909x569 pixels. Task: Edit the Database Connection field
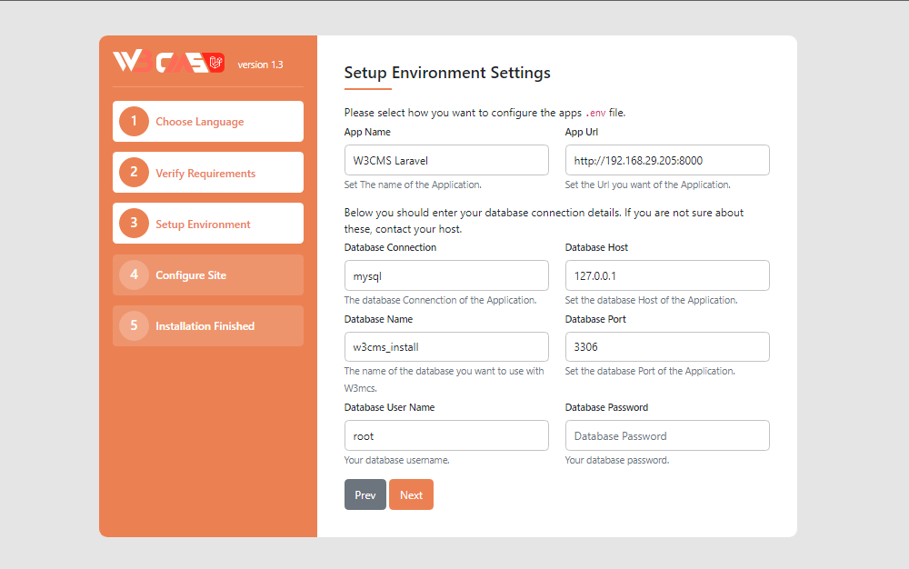point(446,275)
